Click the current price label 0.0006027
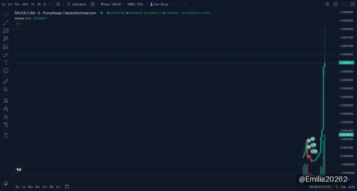357x191 pixels. [x=346, y=63]
